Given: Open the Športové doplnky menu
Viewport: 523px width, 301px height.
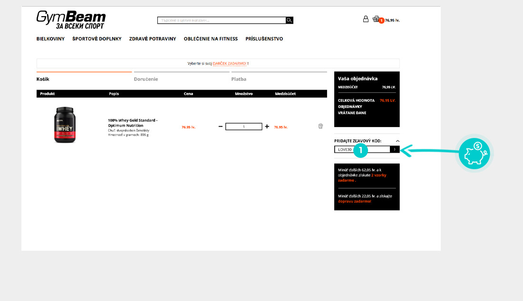Looking at the screenshot, I should click(97, 39).
